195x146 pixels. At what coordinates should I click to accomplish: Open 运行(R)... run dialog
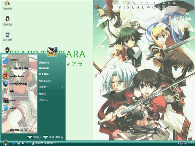point(44,100)
